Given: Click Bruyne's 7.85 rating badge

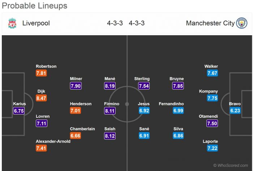Looking at the screenshot, I should pos(178,86).
